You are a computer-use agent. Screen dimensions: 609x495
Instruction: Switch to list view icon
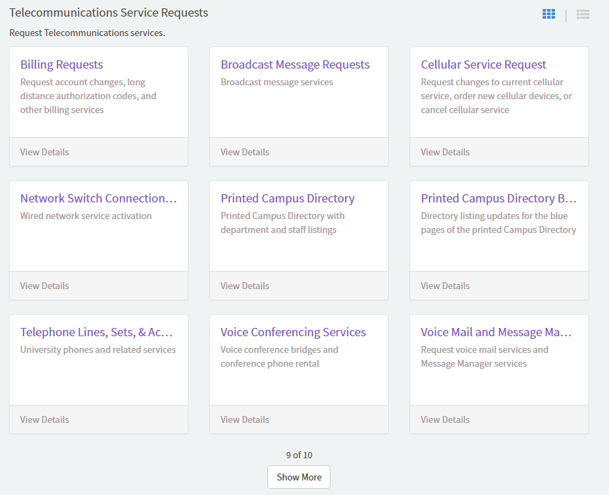tap(583, 14)
